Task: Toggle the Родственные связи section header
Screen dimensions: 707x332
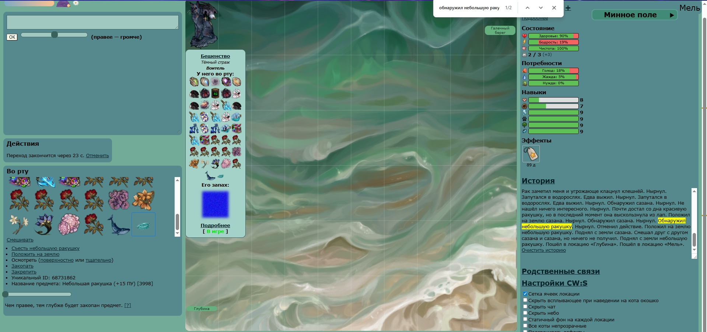Action: (560, 271)
